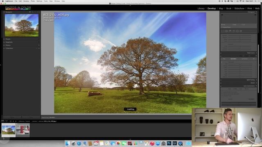Enable Profile Corrections checkbox in Lens Corrections
Image resolution: width=262 pixels, height=147 pixels.
pos(222,92)
